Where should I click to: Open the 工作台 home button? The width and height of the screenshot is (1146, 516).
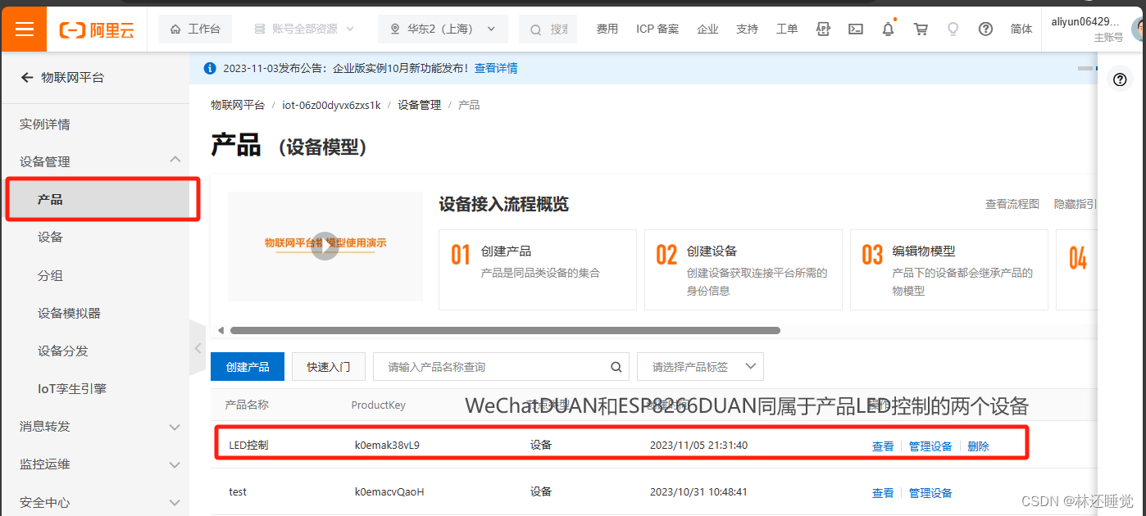point(195,29)
